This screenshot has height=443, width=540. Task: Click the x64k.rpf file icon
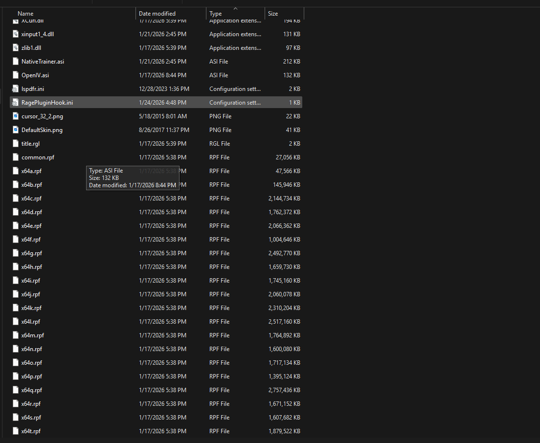(x=16, y=308)
